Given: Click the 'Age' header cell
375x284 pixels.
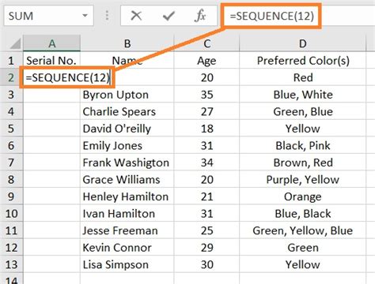Looking at the screenshot, I should coord(206,61).
